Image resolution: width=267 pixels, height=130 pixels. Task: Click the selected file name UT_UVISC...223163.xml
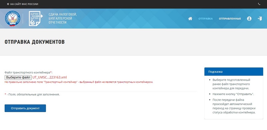pyautogui.click(x=49, y=77)
